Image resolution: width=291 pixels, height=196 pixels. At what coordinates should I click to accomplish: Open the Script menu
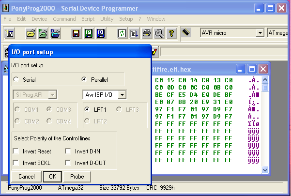coord(88,19)
